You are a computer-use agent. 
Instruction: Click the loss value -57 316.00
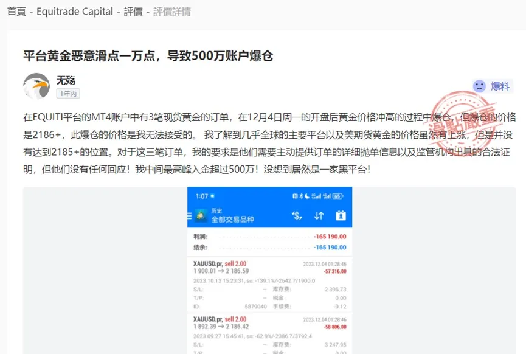point(335,271)
